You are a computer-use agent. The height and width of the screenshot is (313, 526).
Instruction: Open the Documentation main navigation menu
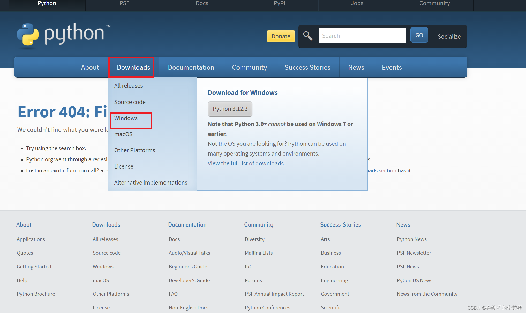pyautogui.click(x=191, y=67)
